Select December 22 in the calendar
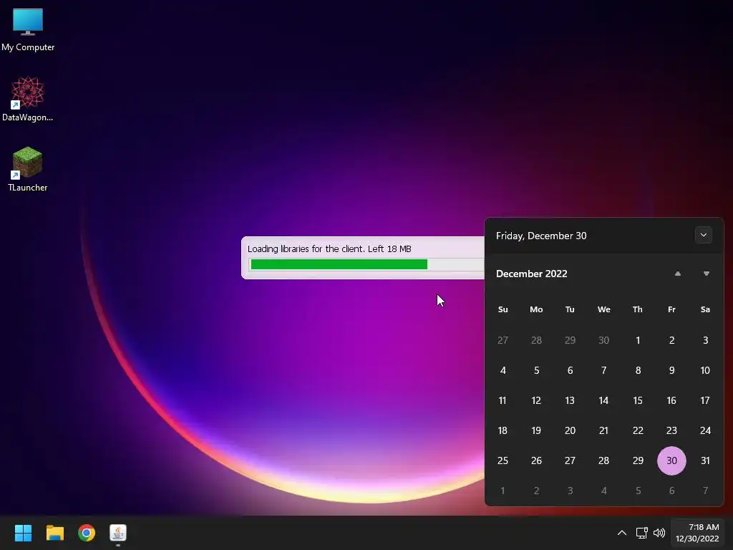This screenshot has height=550, width=733. 638,430
